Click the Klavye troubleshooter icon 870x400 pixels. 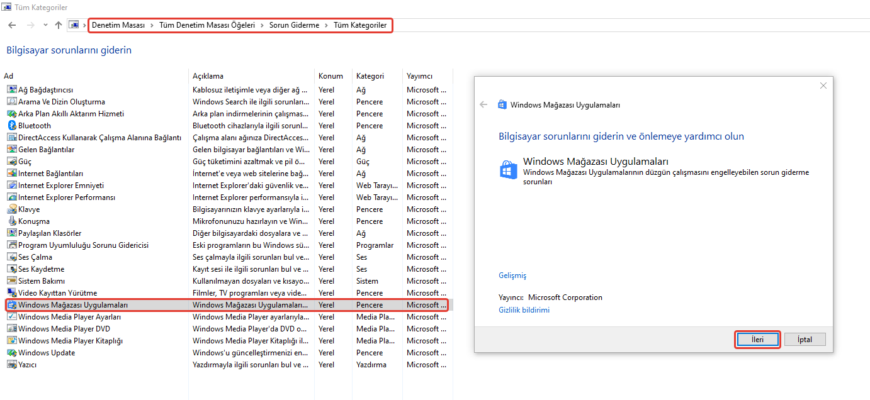11,209
